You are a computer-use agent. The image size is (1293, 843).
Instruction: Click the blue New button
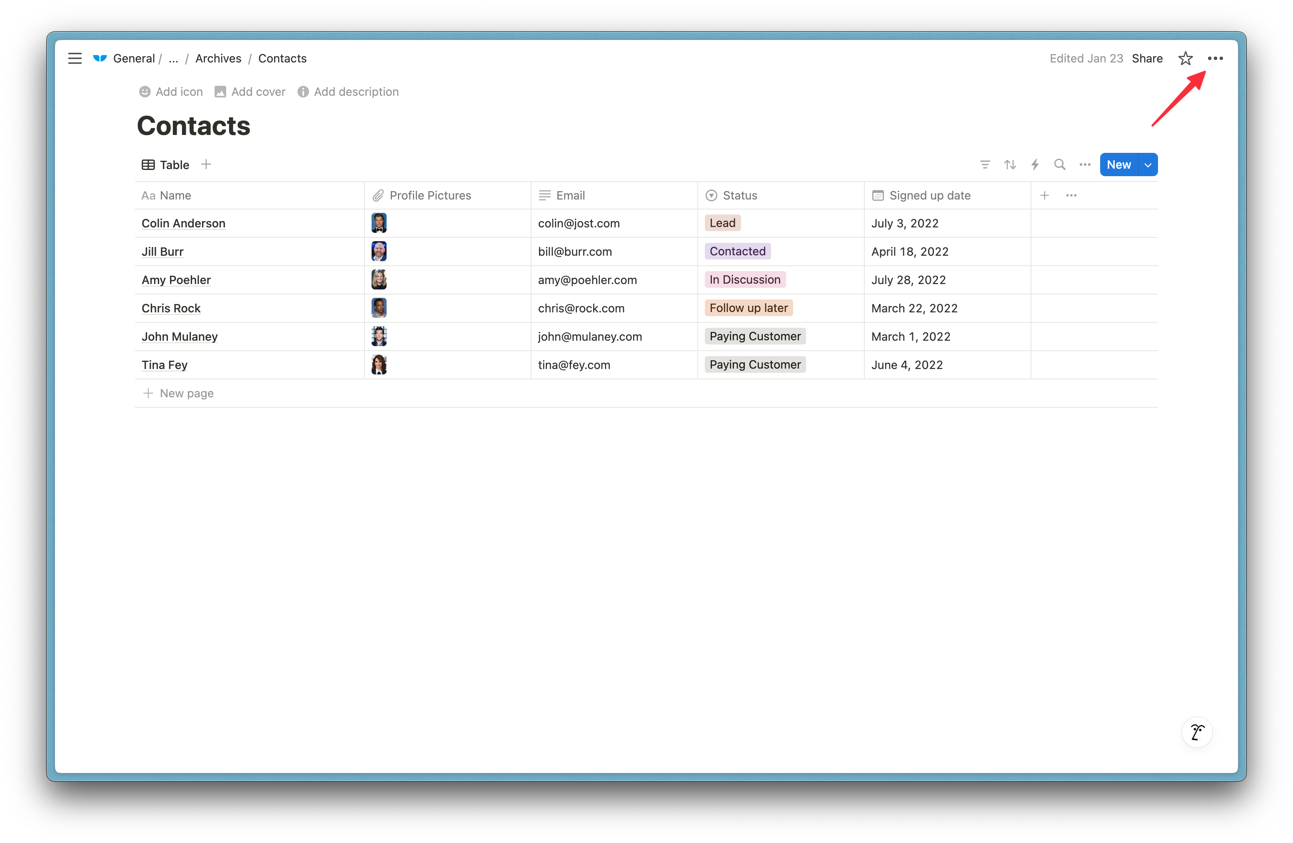(1118, 165)
